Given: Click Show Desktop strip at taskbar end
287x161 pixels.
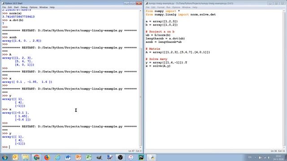Looking at the screenshot, I should [x=286, y=157].
